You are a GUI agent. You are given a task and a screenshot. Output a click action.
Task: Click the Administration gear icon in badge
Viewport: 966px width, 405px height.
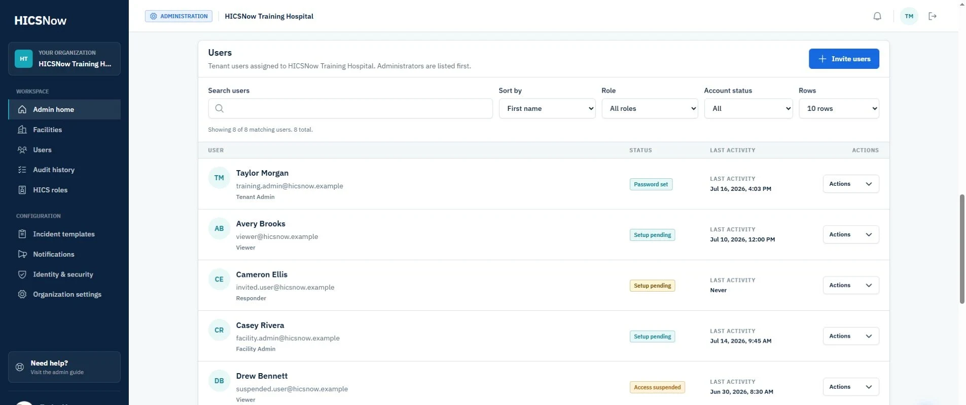(x=154, y=16)
